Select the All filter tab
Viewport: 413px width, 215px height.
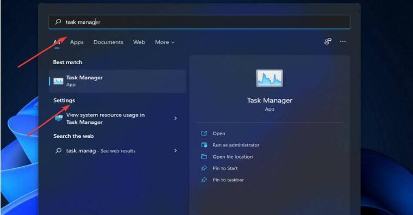tap(57, 42)
